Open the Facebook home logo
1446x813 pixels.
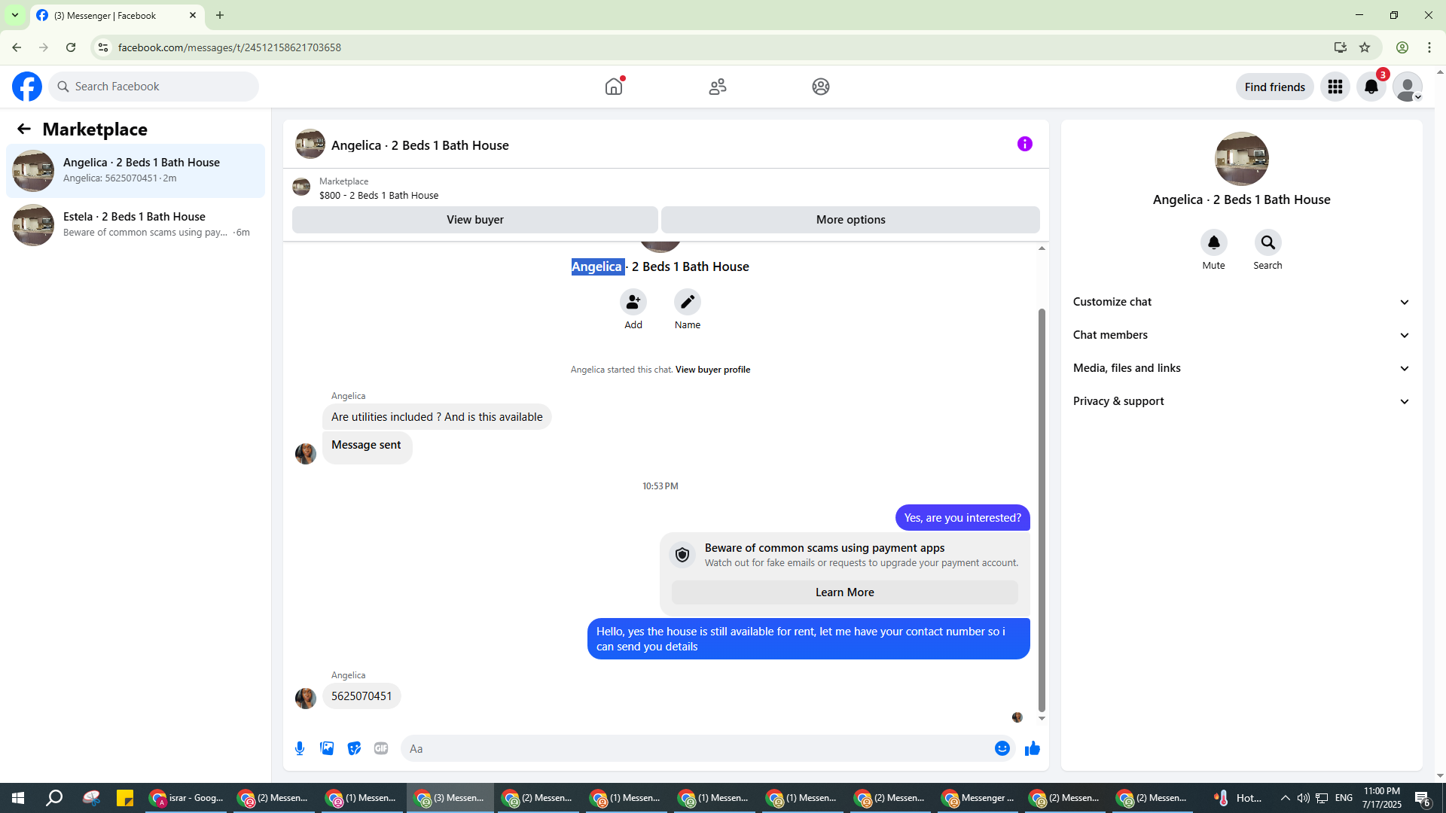point(27,87)
